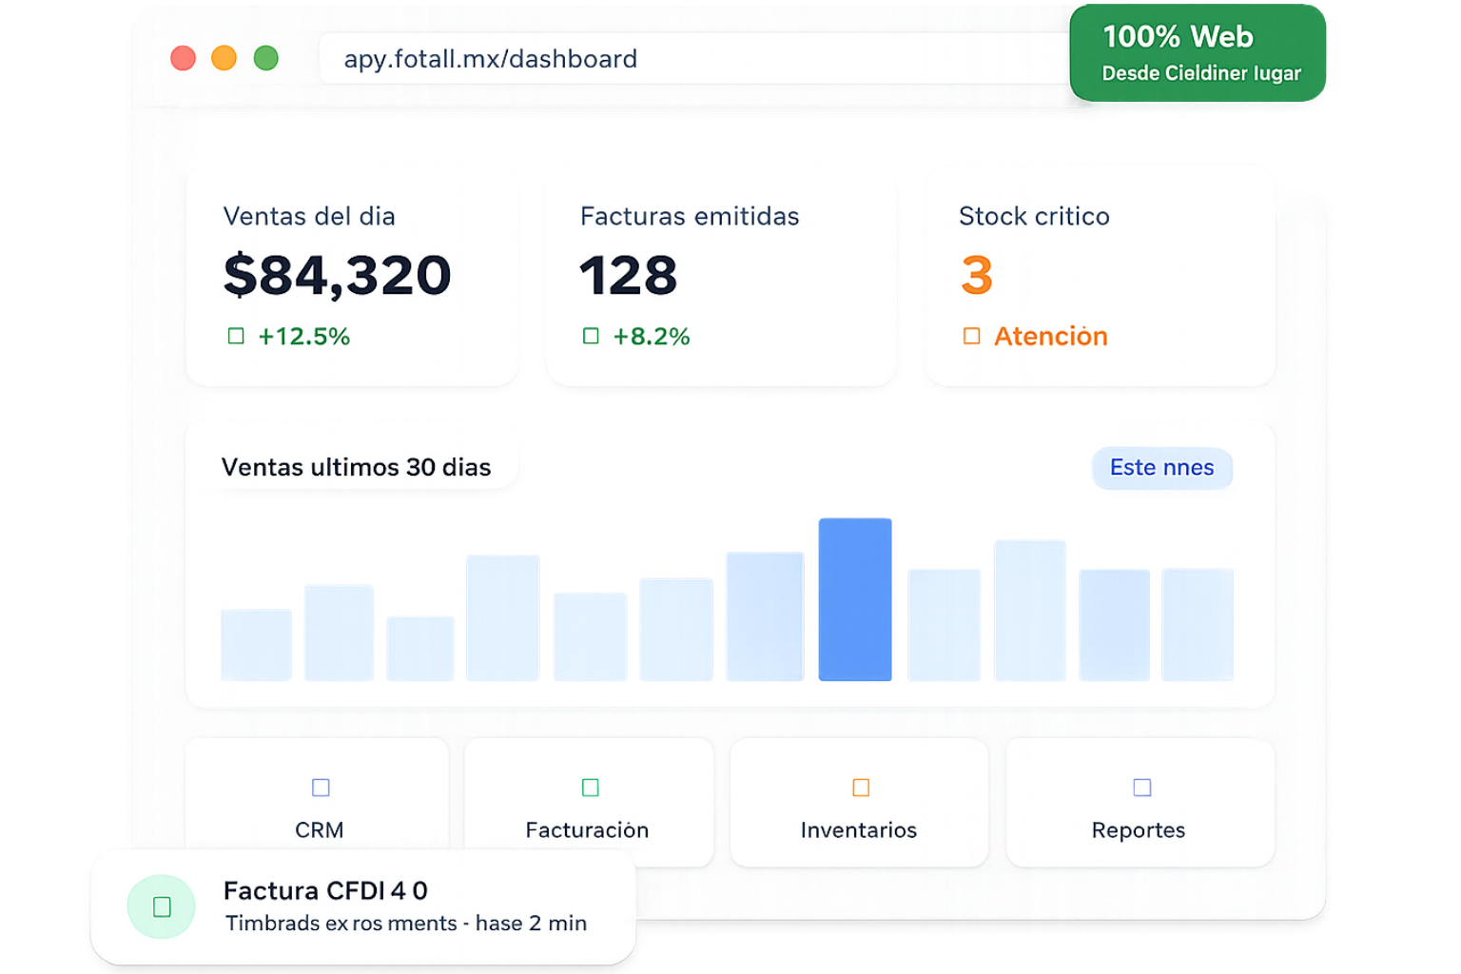The image size is (1461, 974).
Task: Click the highlighted dark blue sales bar
Action: 855,599
